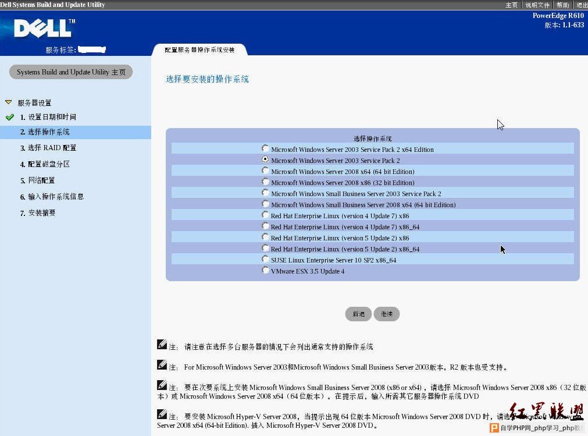
Task: Open 主页 in the top bar
Action: point(511,5)
